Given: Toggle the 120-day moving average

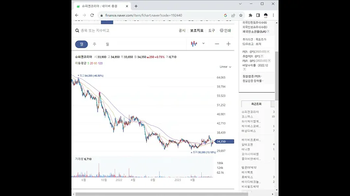Looking at the screenshot, I should pyautogui.click(x=100, y=63).
